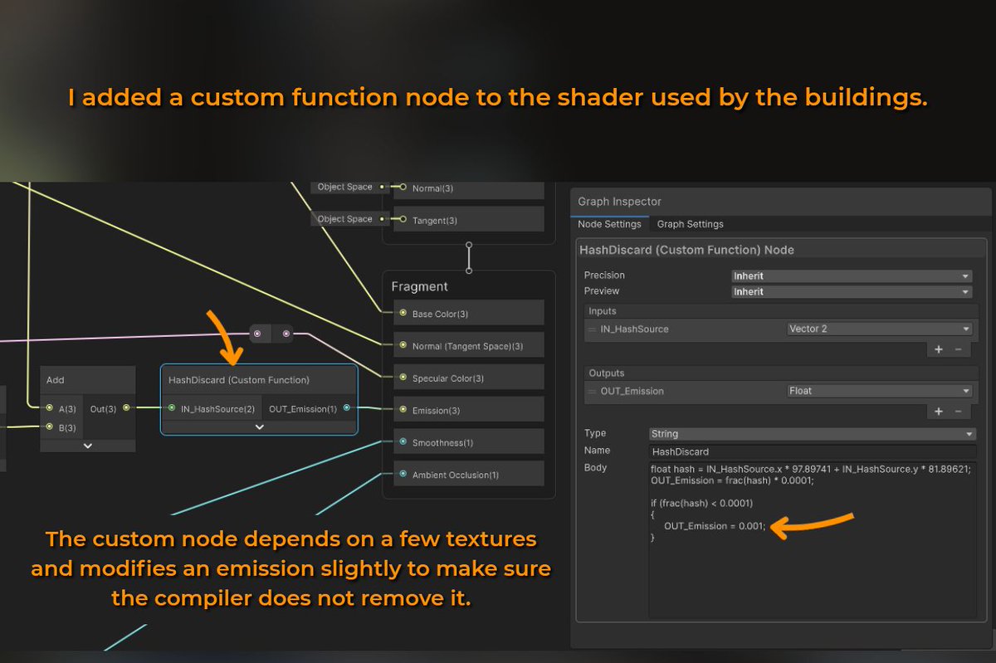Open the Precision dropdown set to Inherit
This screenshot has height=663, width=996.
point(852,275)
